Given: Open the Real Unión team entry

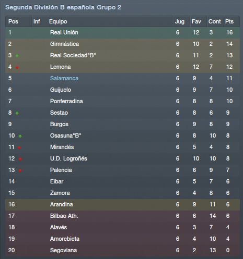Looking at the screenshot, I should click(x=64, y=32).
